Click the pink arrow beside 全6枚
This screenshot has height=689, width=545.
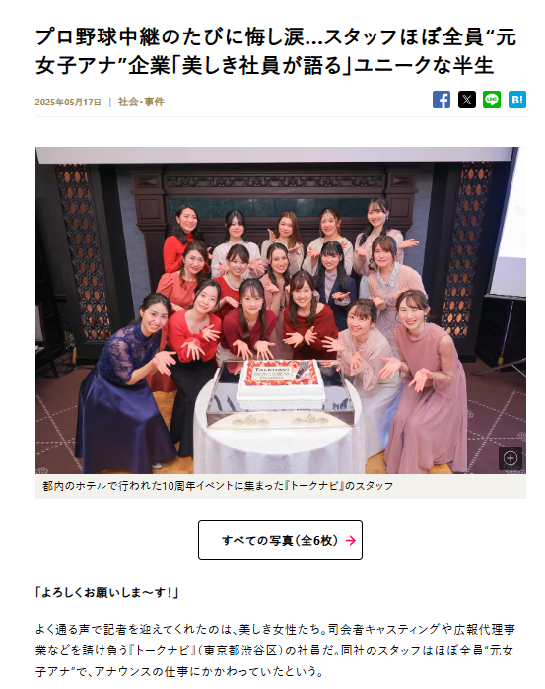[x=350, y=540]
